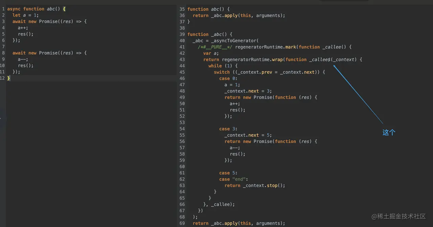Click "return _abc.apply(this, arguments);" on line 69
The width and height of the screenshot is (433, 227).
pos(239,223)
